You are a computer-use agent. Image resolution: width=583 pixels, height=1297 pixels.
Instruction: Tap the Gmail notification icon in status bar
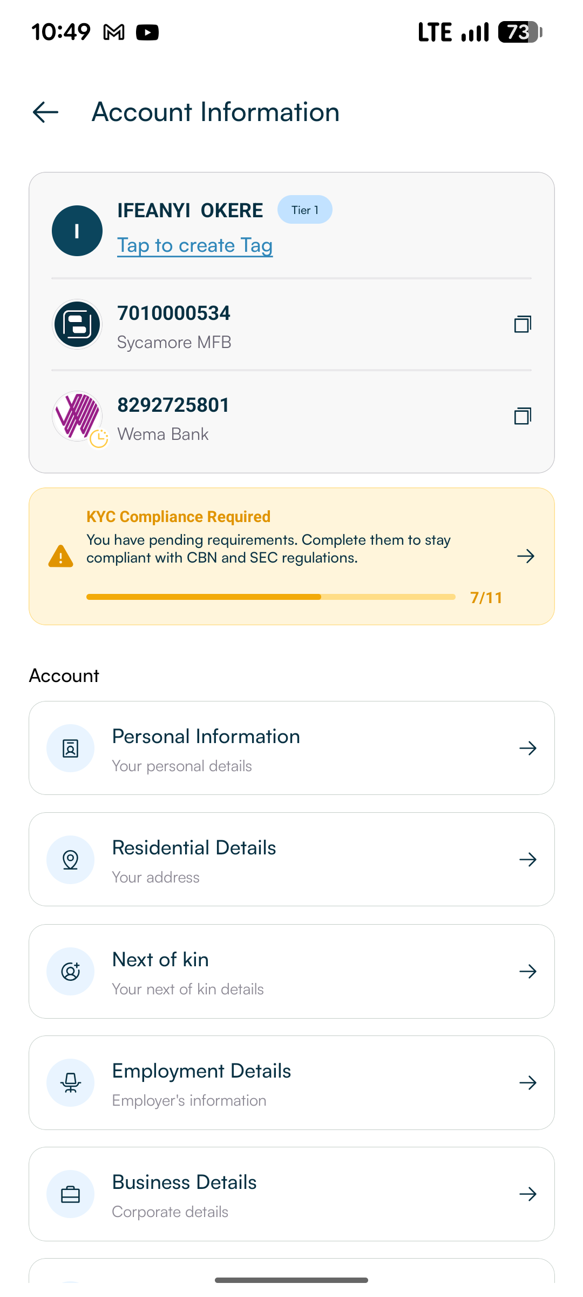click(114, 32)
